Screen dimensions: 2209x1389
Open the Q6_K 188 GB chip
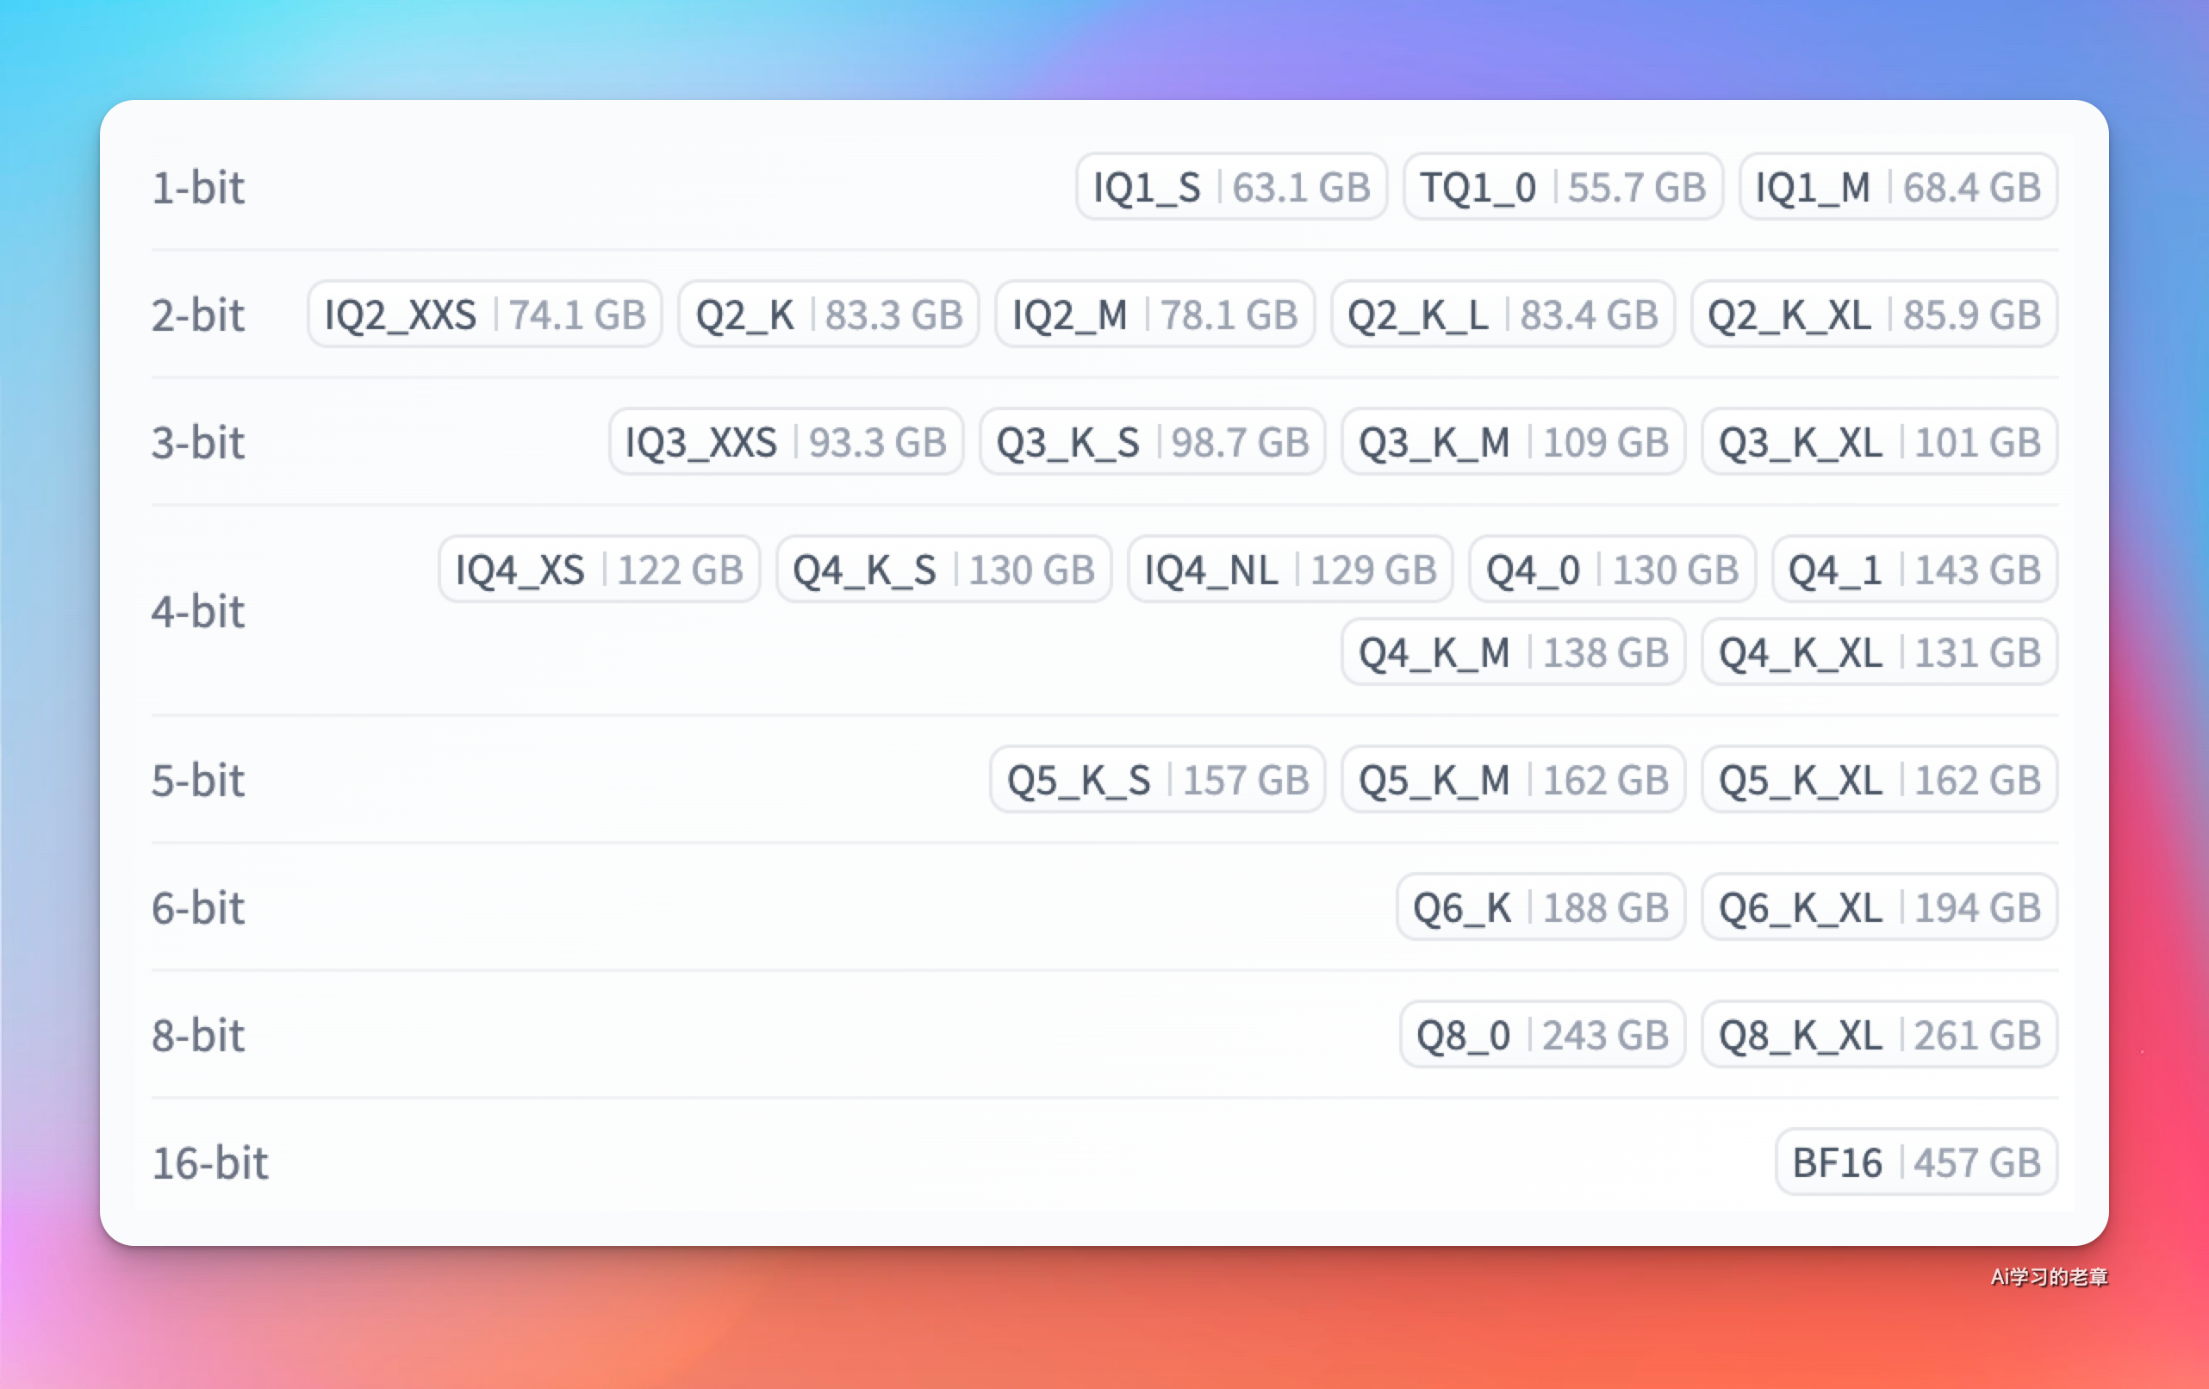(x=1541, y=907)
